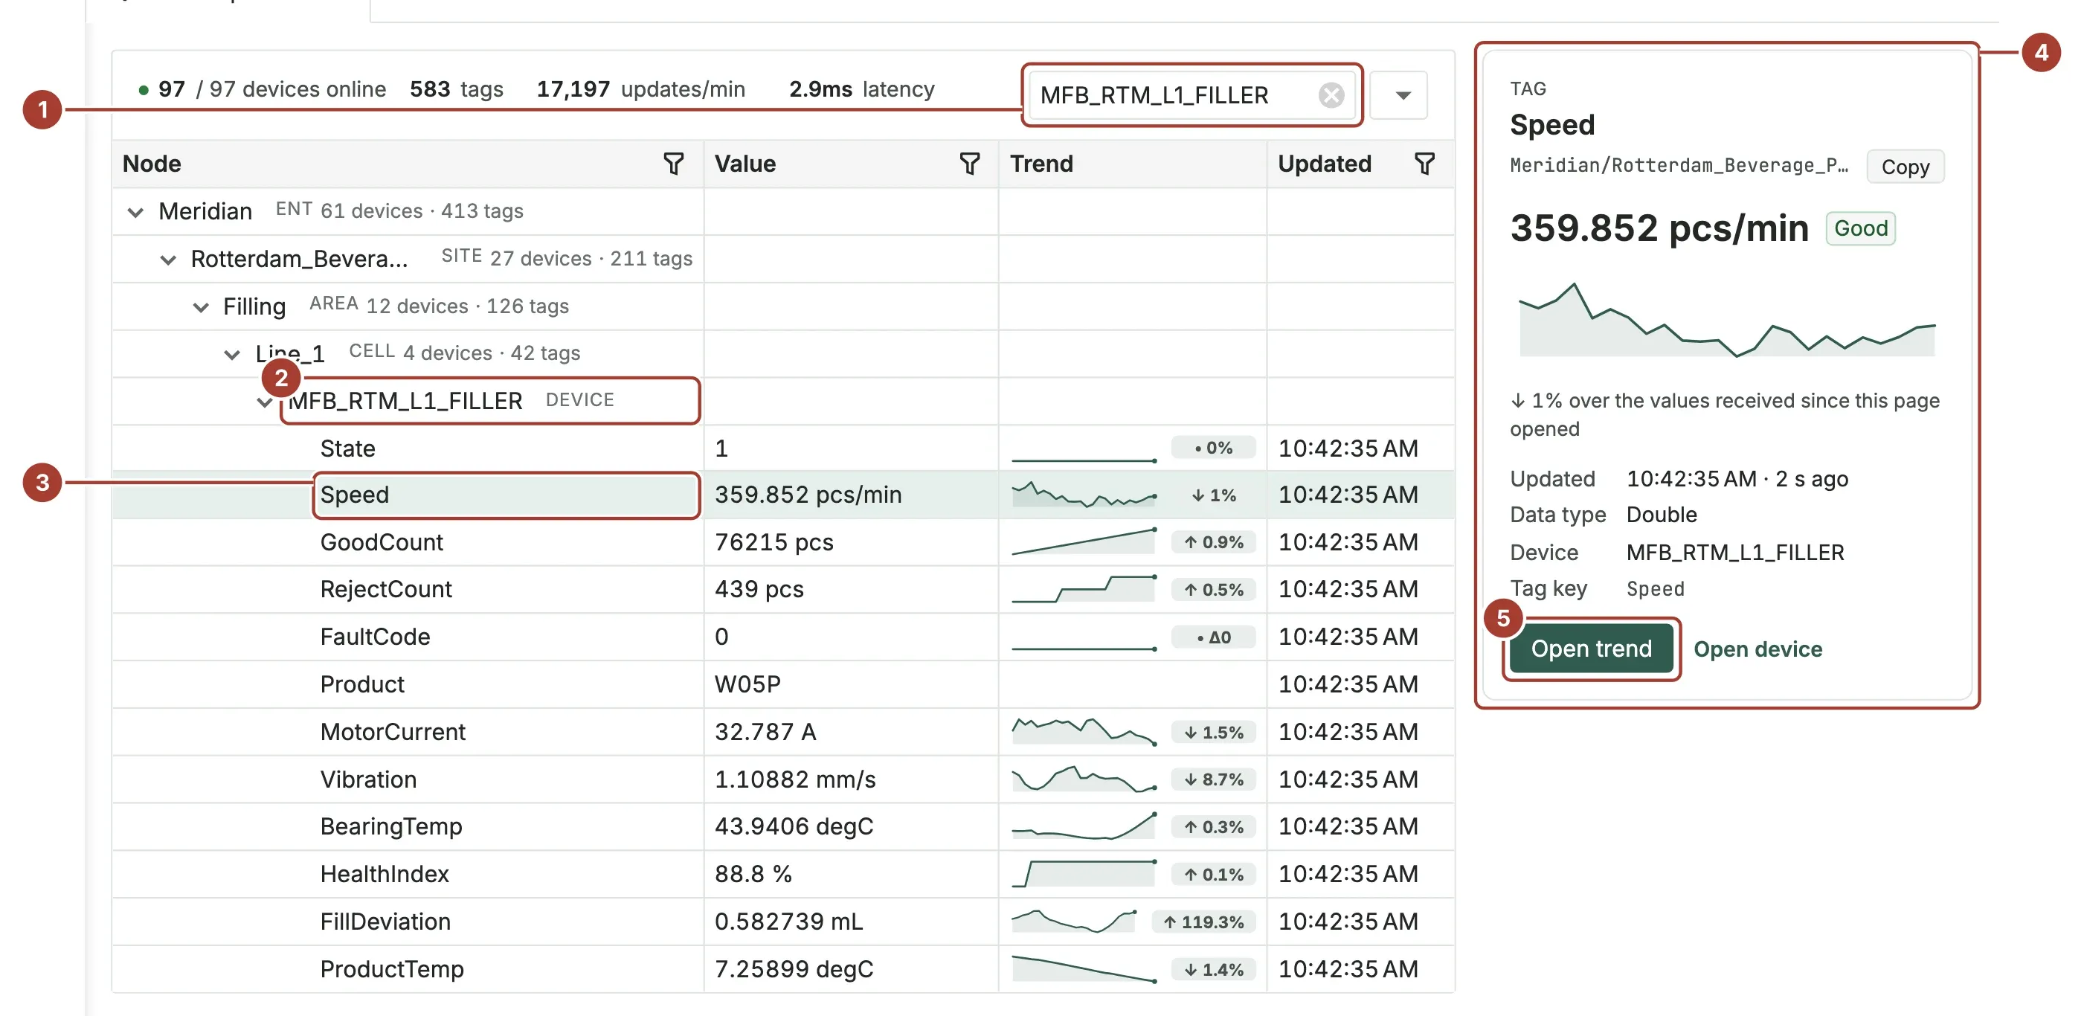Click the Speed trend chart in tag panel

(1727, 319)
